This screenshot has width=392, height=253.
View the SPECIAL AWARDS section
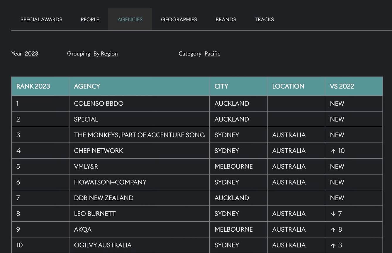[x=41, y=19]
